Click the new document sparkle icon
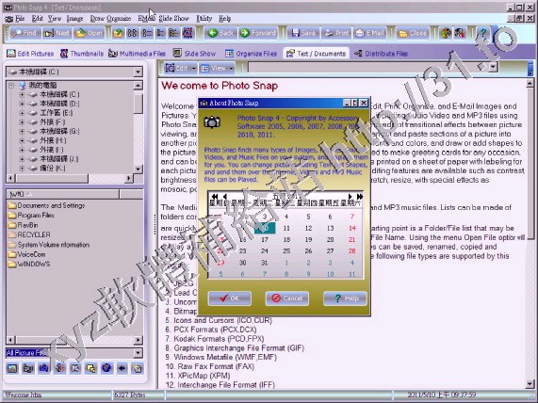The image size is (538, 403). (x=138, y=368)
